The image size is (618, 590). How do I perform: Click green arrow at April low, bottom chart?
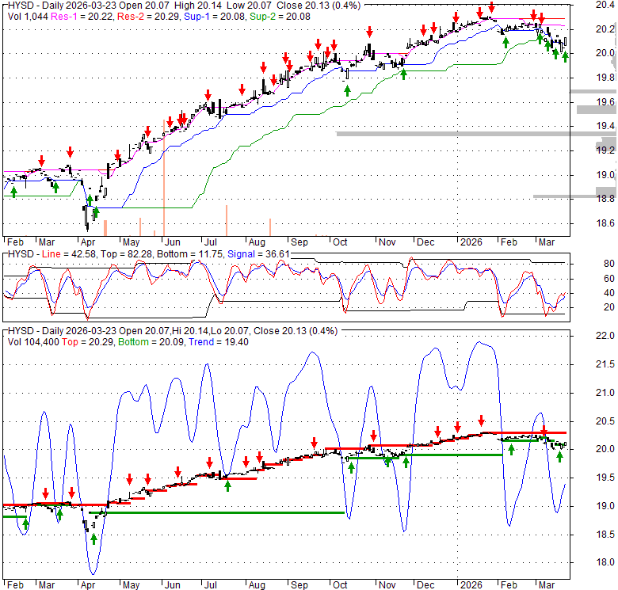(93, 539)
